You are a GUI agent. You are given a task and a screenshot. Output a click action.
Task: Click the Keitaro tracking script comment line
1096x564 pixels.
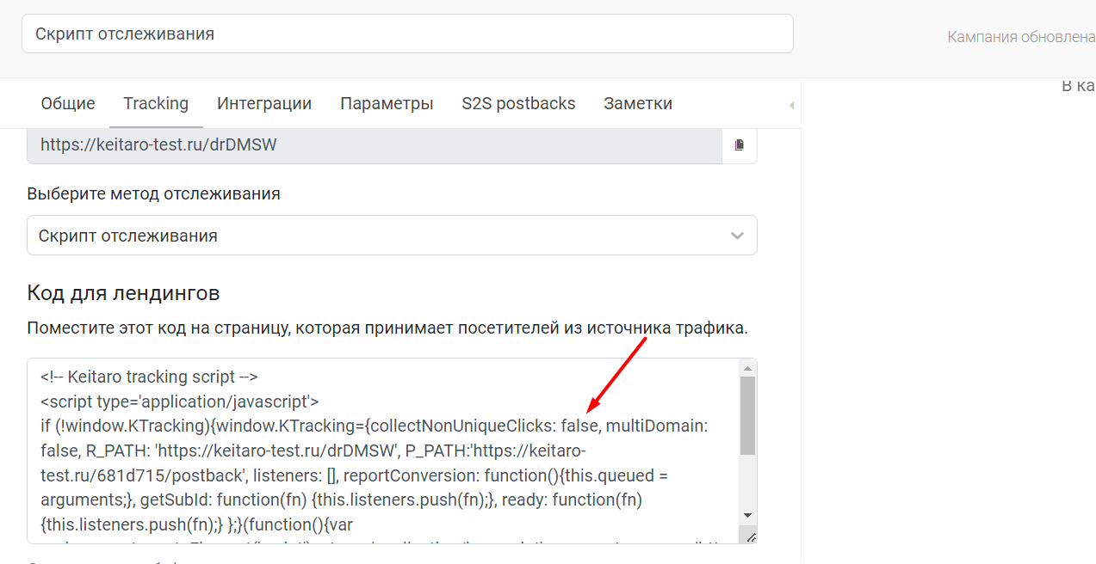(149, 377)
